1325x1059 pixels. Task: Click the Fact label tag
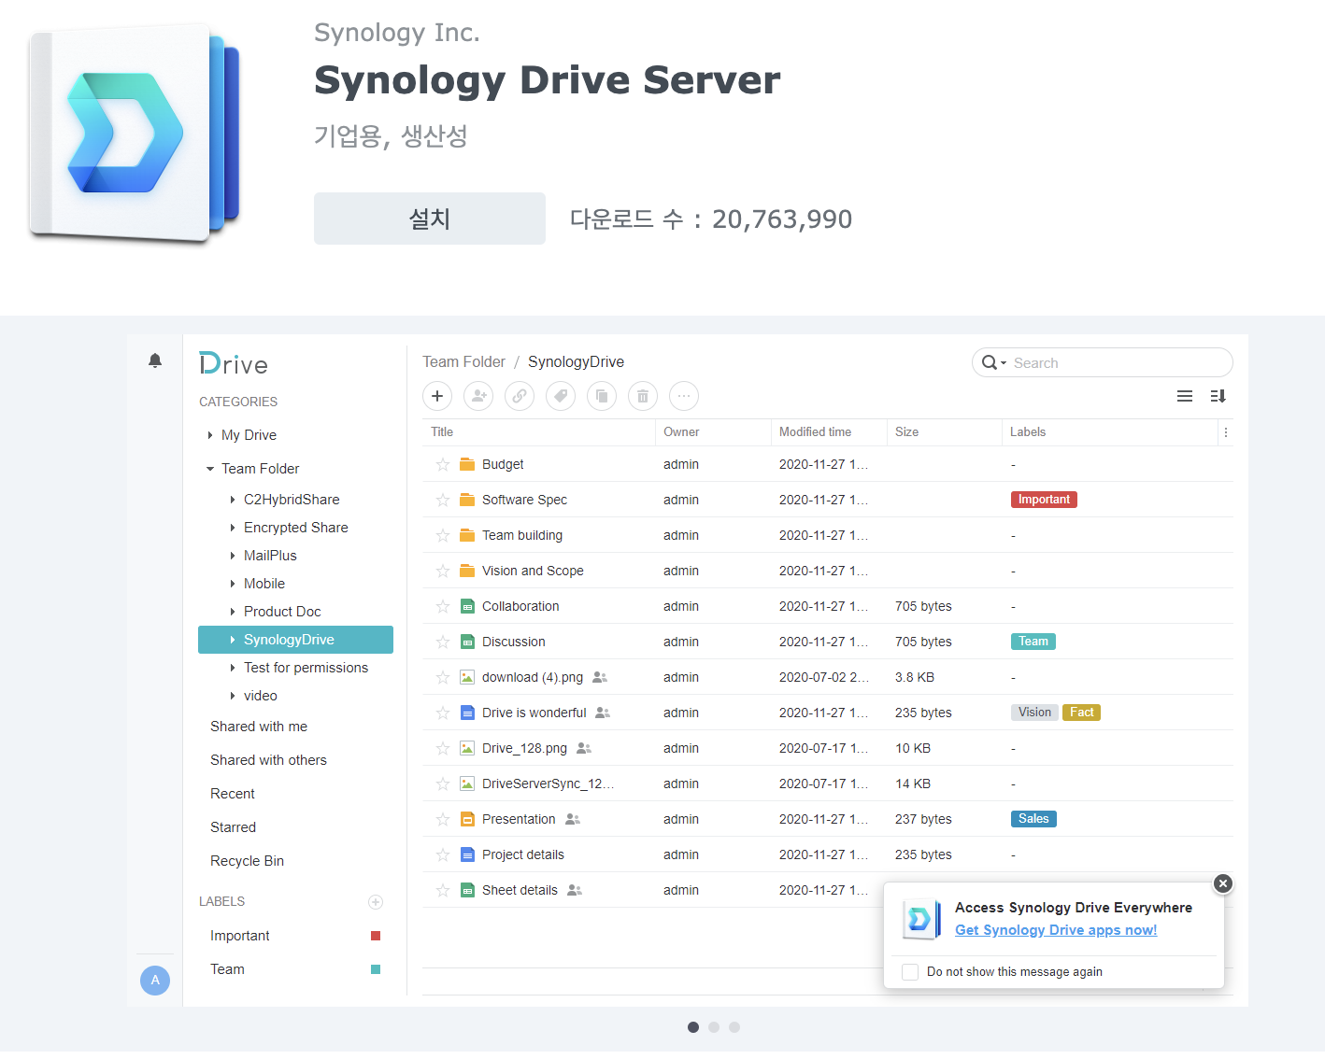tap(1081, 713)
